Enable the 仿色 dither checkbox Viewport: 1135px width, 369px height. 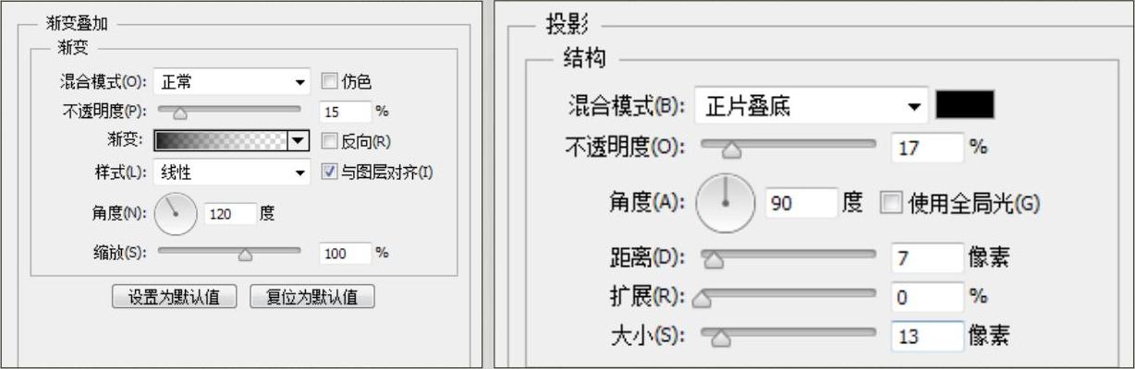pyautogui.click(x=329, y=82)
